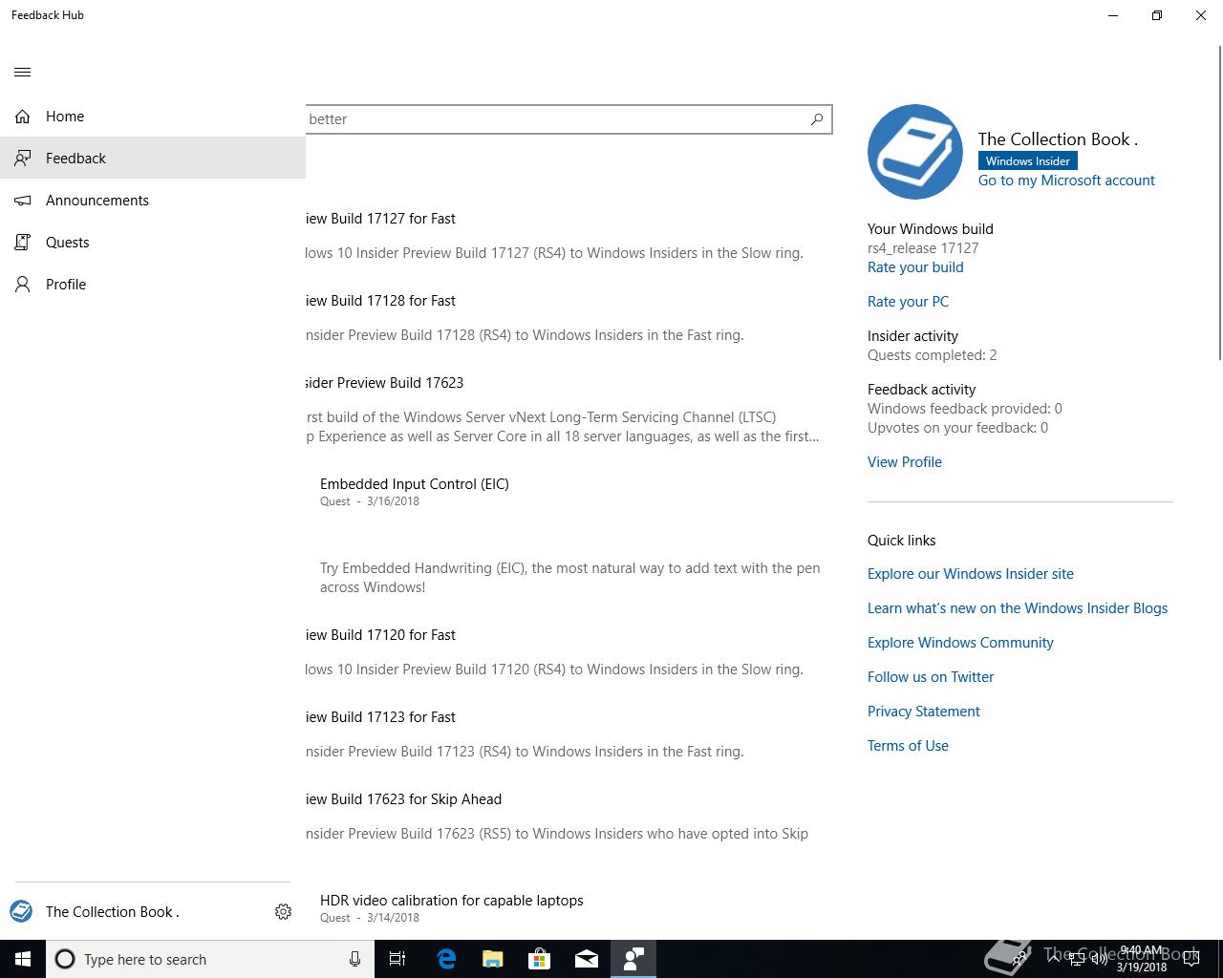Viewport: 1223px width, 978px height.
Task: Open Mail app from the taskbar
Action: [x=587, y=959]
